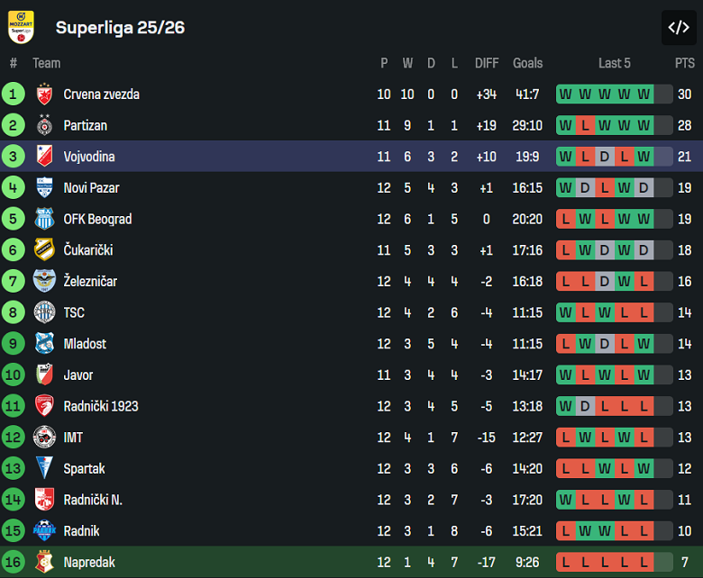Click the Vojvodina club crest

point(44,157)
